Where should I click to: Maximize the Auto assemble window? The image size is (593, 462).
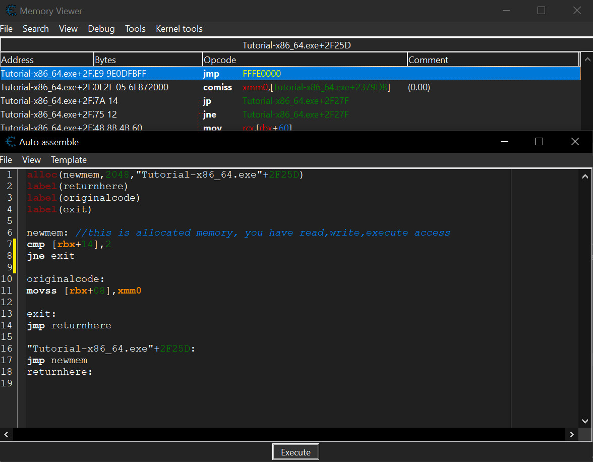pos(539,142)
